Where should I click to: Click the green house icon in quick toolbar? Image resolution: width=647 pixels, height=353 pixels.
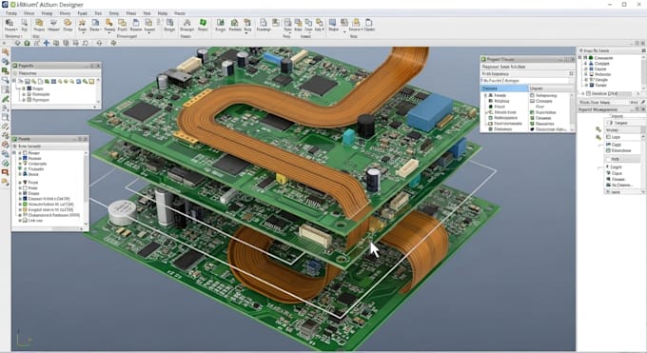pyautogui.click(x=27, y=43)
